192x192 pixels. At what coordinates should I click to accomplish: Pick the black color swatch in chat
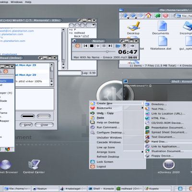(28, 116)
